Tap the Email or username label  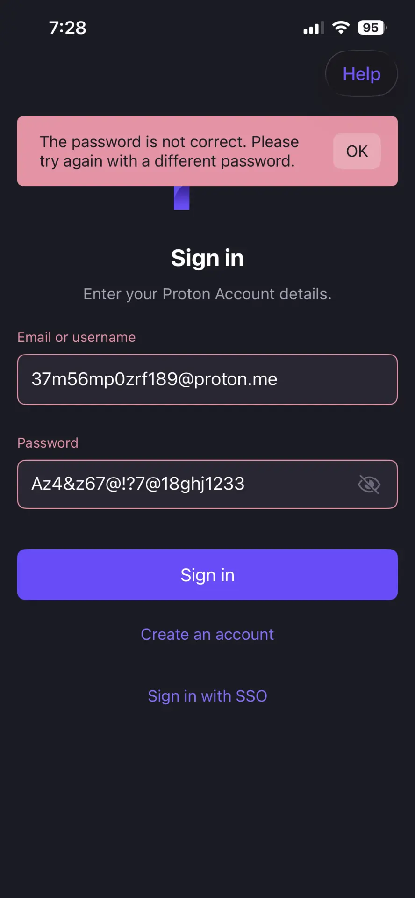click(77, 337)
